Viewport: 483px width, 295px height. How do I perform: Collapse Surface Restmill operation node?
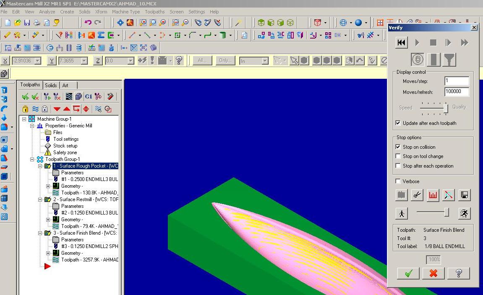pyautogui.click(x=40, y=199)
